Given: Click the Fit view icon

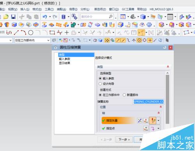Looking at the screenshot, I should (123, 17).
